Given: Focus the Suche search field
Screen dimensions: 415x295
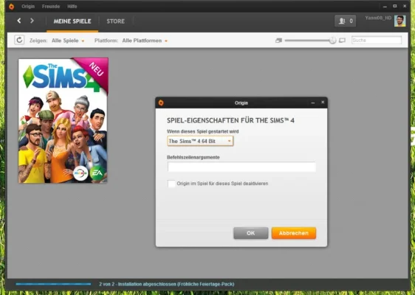Looking at the screenshot, I should tap(377, 40).
